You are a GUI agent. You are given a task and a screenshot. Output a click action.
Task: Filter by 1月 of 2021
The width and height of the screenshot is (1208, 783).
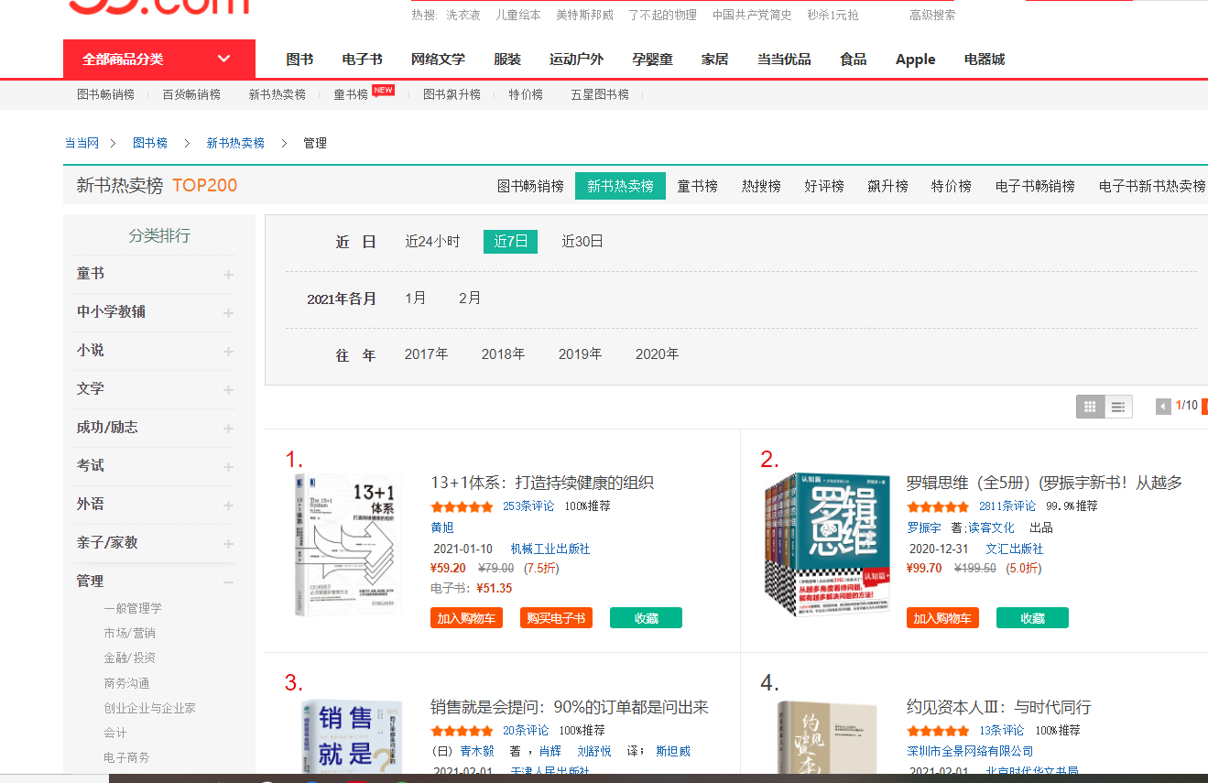416,299
